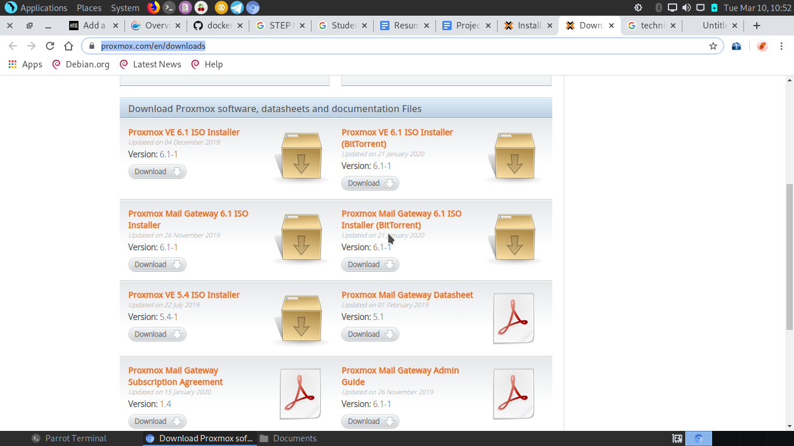Close the 'techni' Google tab

[674, 26]
